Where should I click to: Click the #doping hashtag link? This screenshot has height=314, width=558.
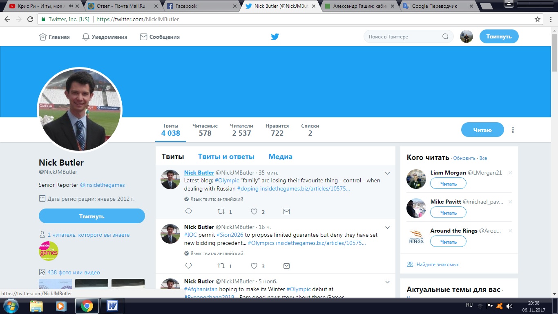248,188
